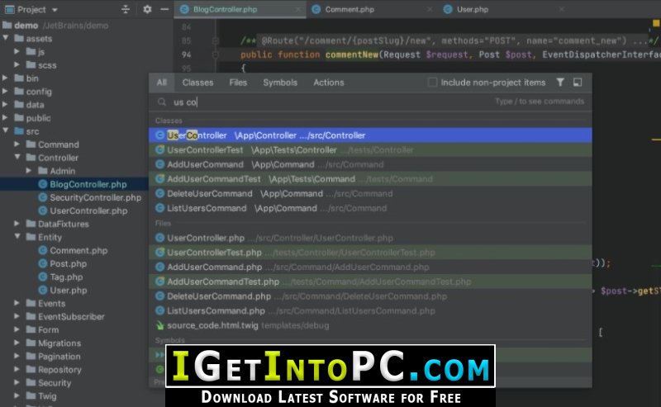Screen dimensions: 661x407
Task: Unfold the collapsed @Route doc comment
Action: click(216, 41)
